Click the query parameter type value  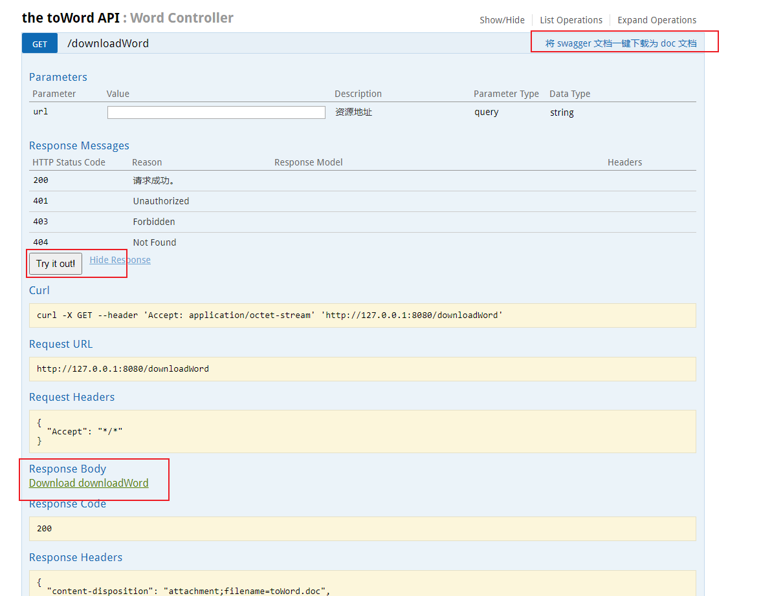(x=487, y=112)
